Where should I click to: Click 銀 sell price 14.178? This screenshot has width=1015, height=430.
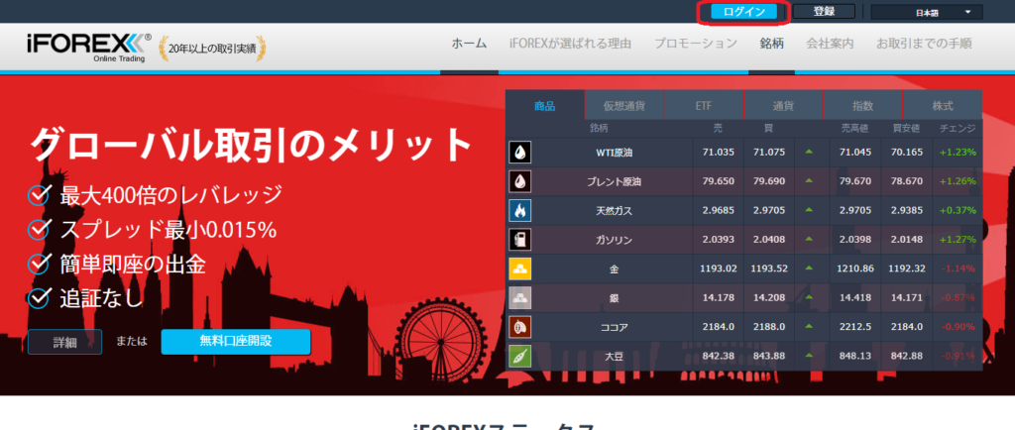tap(718, 297)
